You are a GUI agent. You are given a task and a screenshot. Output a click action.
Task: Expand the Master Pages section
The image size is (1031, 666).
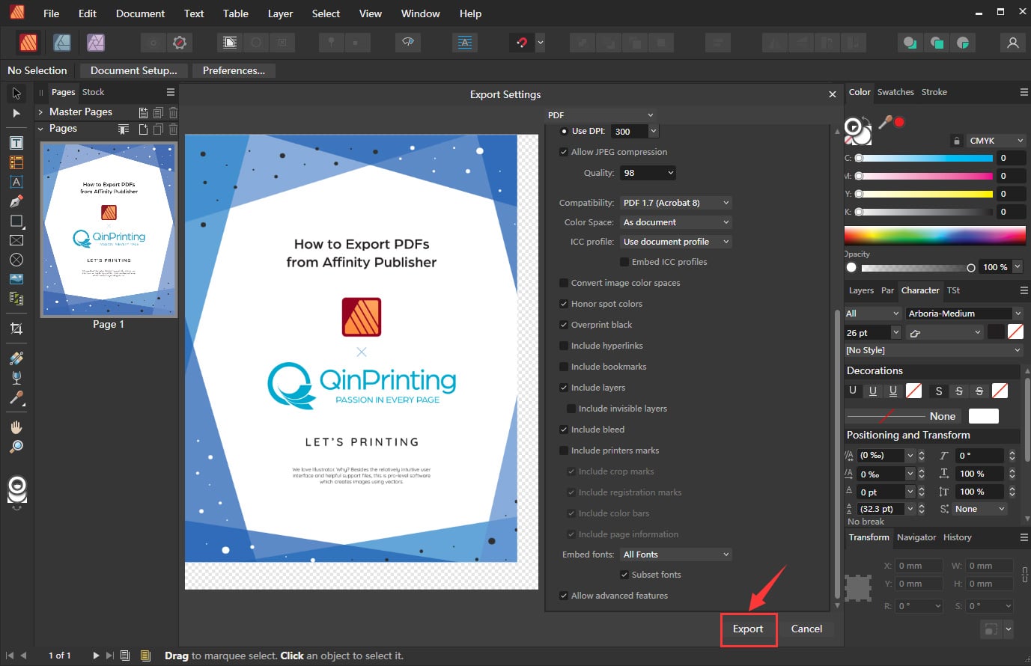pos(40,112)
